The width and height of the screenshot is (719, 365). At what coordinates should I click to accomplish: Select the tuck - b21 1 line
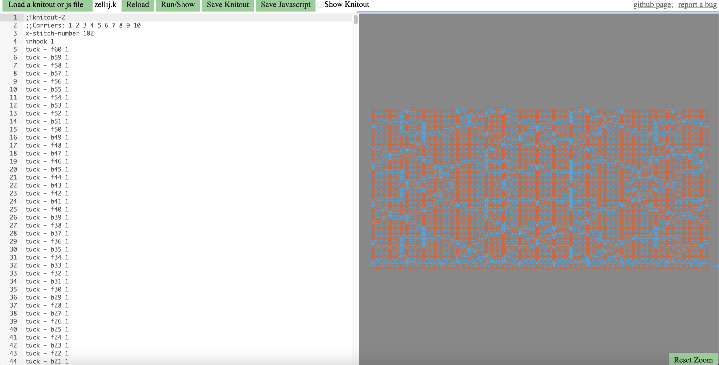tap(47, 361)
